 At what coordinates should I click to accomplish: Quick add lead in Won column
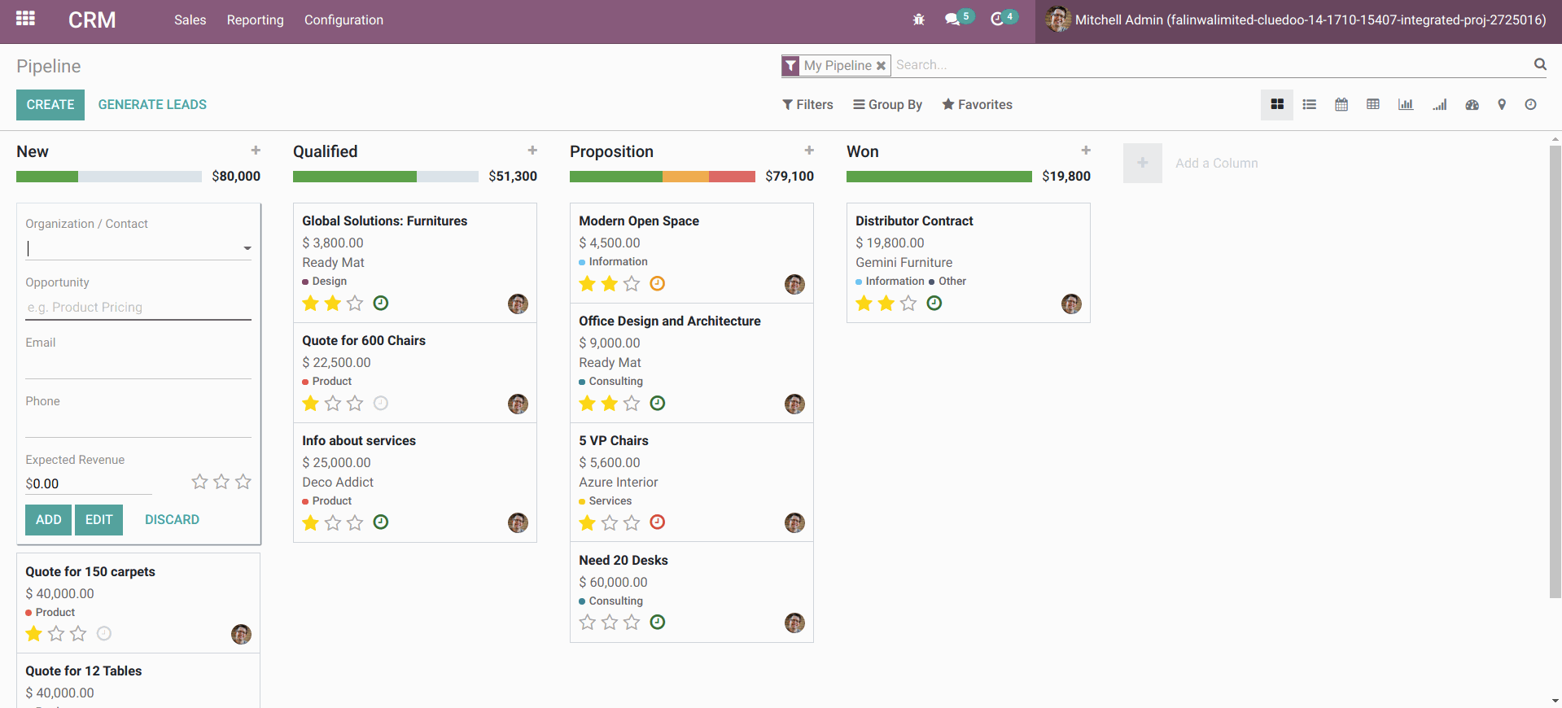click(x=1086, y=151)
